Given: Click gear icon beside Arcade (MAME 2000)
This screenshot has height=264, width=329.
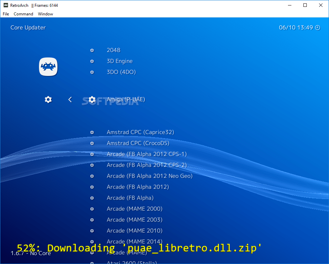Looking at the screenshot, I should pos(92,209).
